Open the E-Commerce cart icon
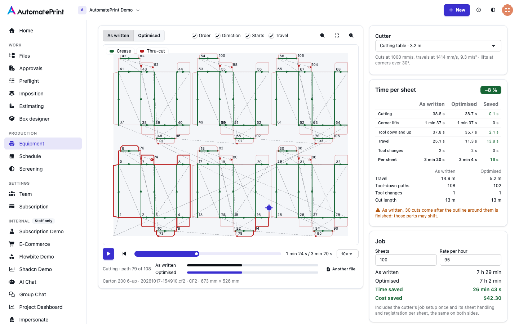519x324 pixels. click(12, 244)
